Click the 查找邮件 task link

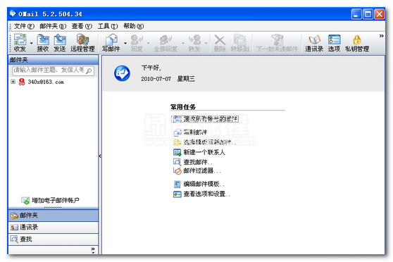[193, 162]
